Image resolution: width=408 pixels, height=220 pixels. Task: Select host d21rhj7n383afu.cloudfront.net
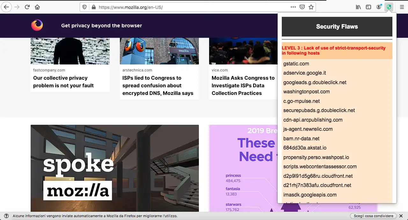[317, 185]
